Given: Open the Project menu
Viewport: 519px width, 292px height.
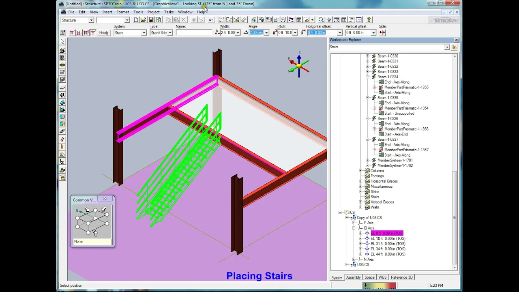Looking at the screenshot, I should pos(153,12).
